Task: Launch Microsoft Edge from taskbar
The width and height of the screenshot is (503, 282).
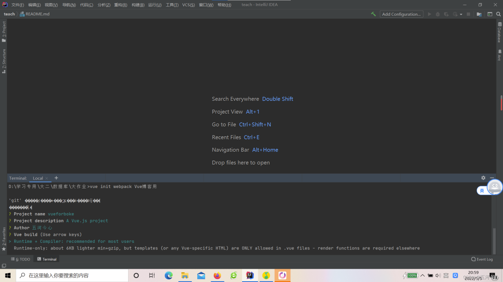Action: click(169, 275)
